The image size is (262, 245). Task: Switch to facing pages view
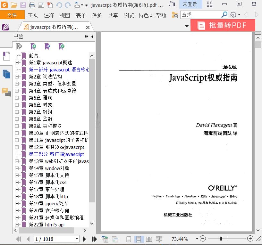pyautogui.click(x=149, y=239)
